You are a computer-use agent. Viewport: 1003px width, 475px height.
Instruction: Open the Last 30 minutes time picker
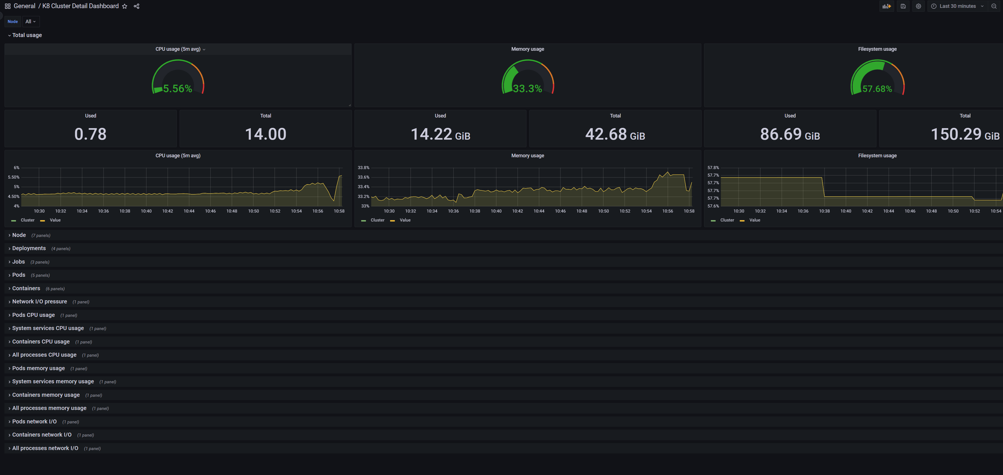coord(958,6)
